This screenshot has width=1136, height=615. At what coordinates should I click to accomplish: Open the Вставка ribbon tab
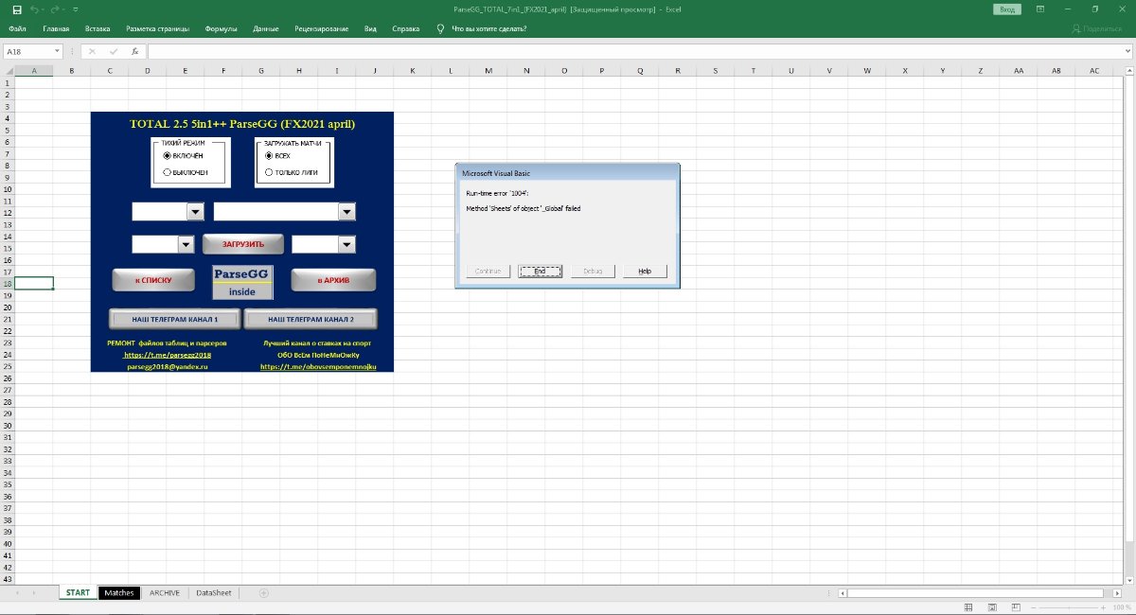pos(98,28)
